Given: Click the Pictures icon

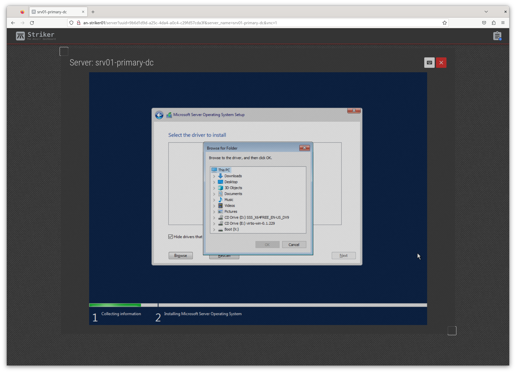Looking at the screenshot, I should 220,212.
